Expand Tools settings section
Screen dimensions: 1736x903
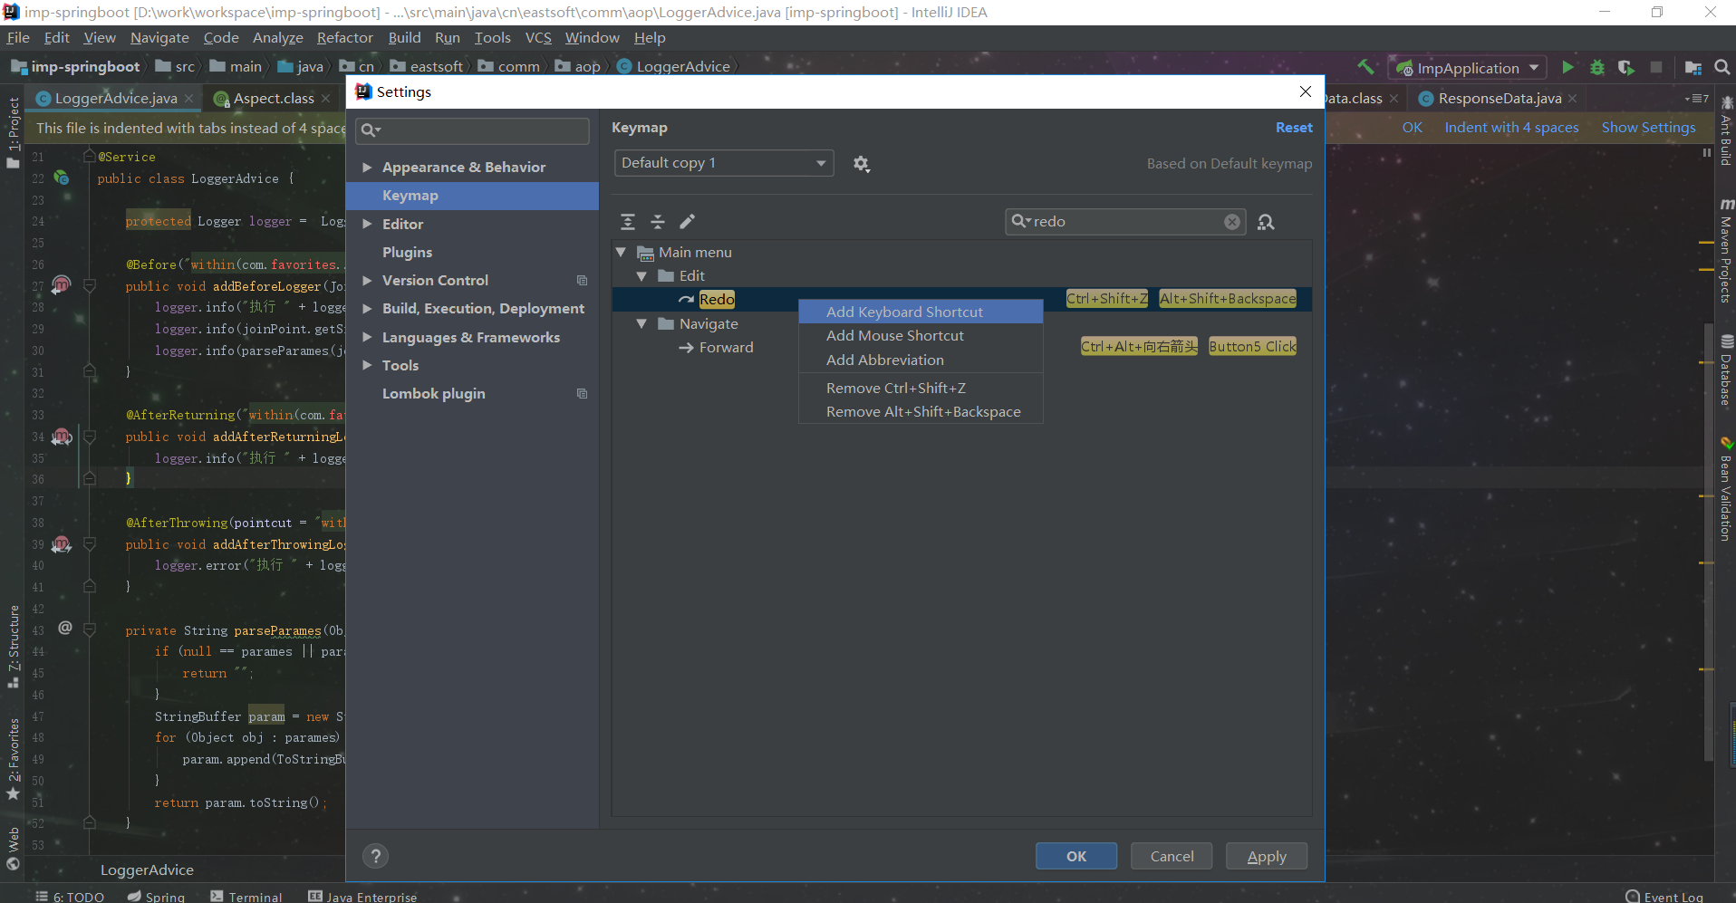[x=367, y=365]
